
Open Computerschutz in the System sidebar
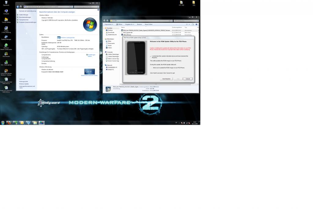pyautogui.click(x=24, y=20)
